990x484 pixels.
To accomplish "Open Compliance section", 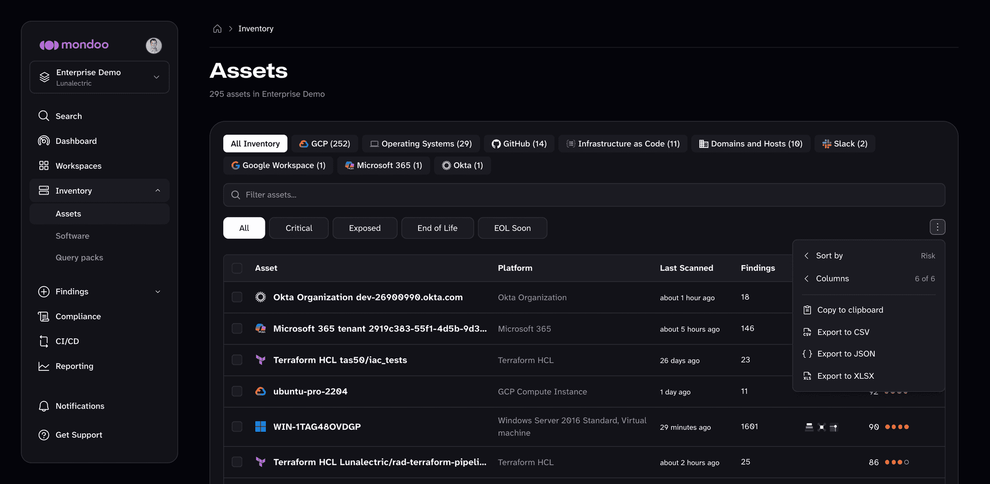I will pyautogui.click(x=99, y=316).
